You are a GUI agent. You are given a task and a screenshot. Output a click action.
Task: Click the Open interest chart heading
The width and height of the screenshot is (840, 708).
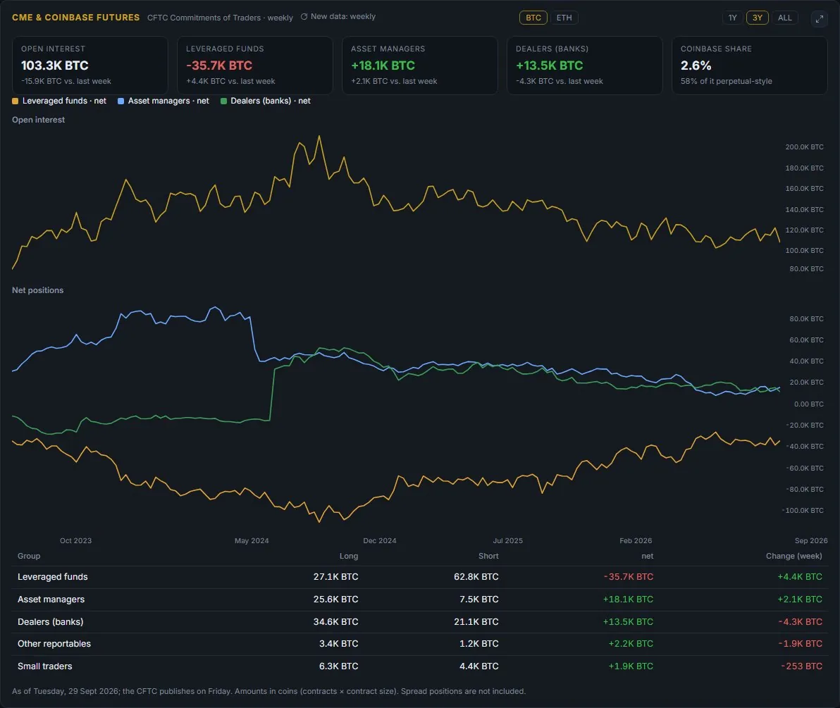pyautogui.click(x=39, y=120)
